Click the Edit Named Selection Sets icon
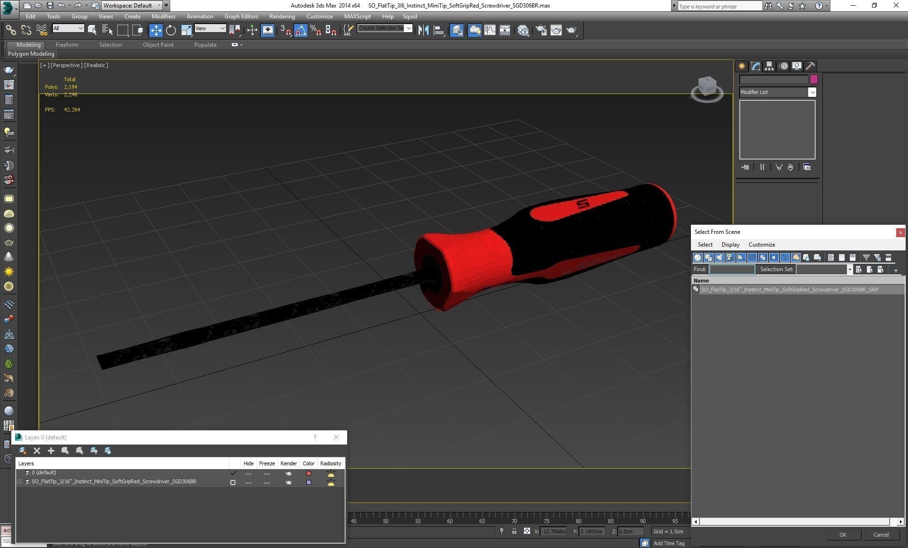Screen dimensions: 908x548 (x=348, y=30)
